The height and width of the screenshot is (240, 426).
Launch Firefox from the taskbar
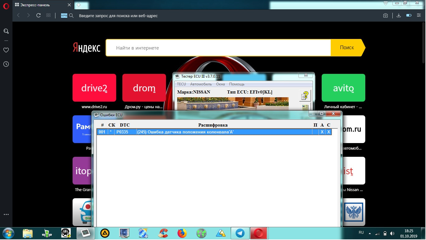click(x=182, y=233)
